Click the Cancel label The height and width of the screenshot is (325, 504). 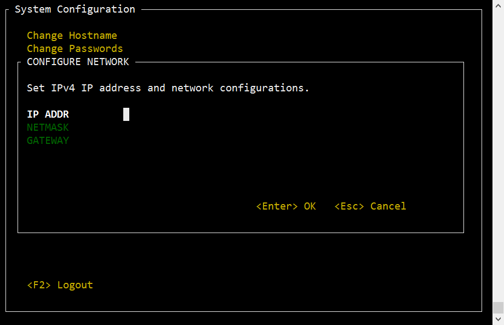pos(388,206)
